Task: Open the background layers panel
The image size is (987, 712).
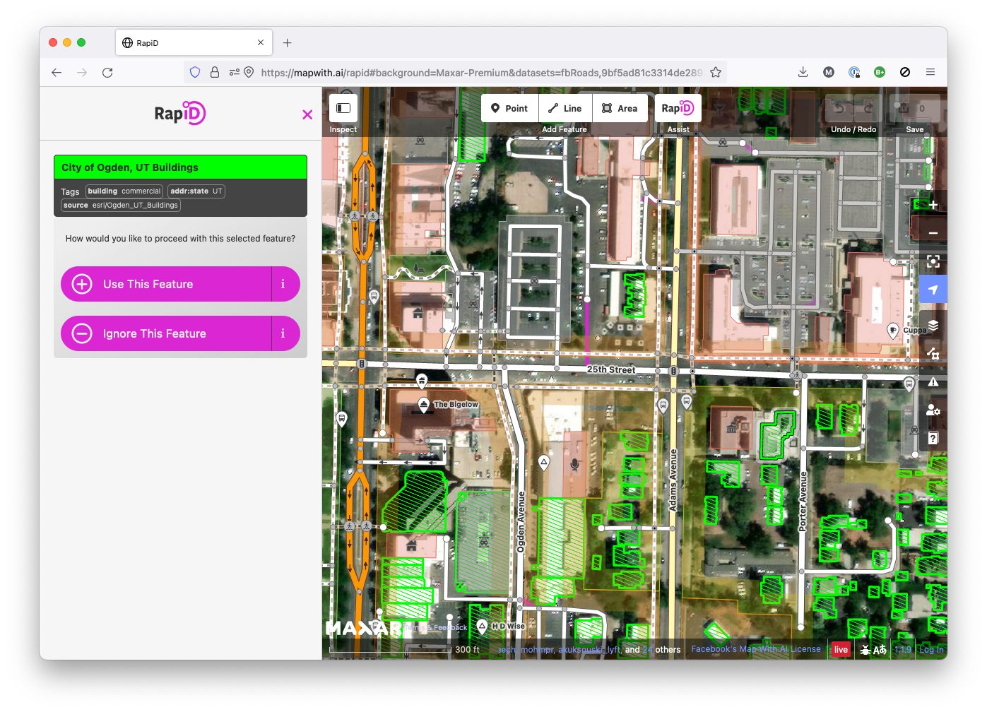Action: 933,325
